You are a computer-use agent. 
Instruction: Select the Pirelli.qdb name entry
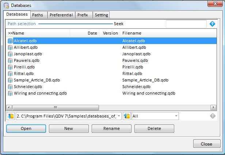click(x=24, y=67)
